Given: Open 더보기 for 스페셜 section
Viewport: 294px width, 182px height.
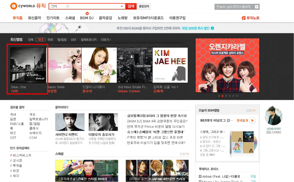Looking at the screenshot, I should pyautogui.click(x=184, y=154).
